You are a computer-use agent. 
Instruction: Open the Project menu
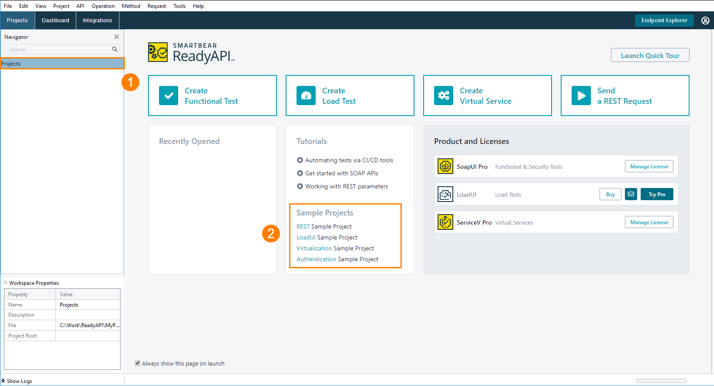(x=61, y=6)
